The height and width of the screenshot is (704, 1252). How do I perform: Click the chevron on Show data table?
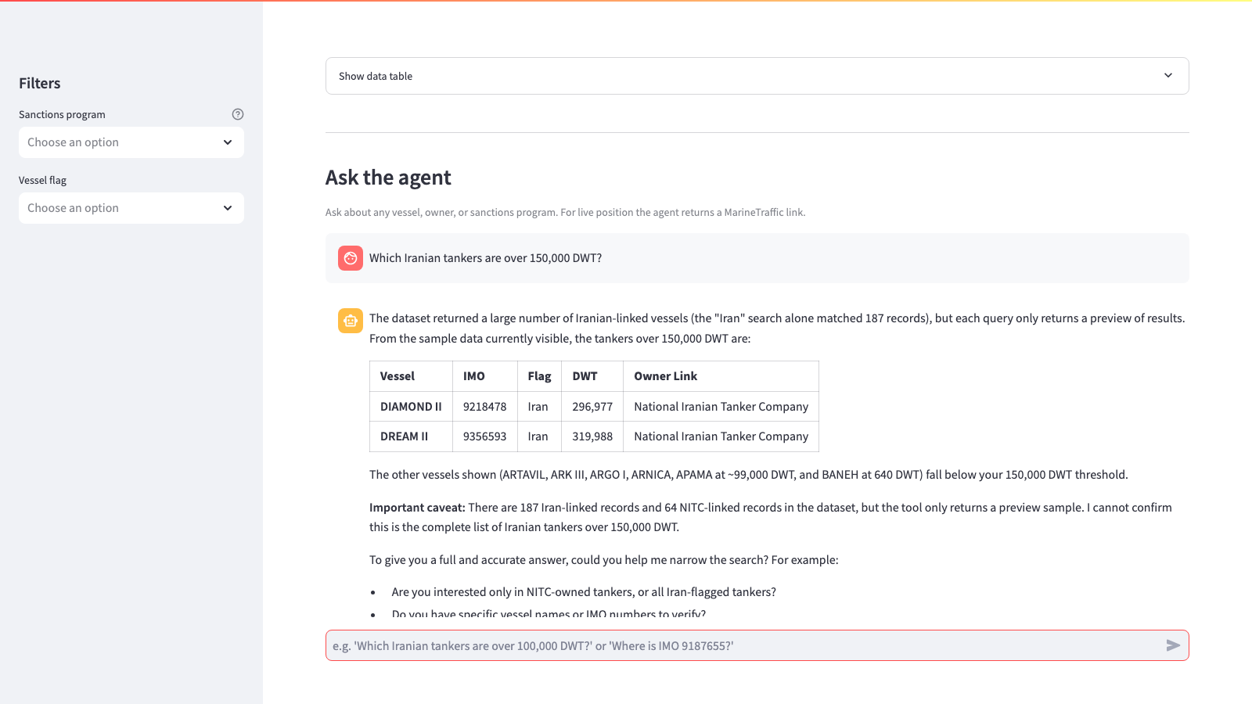click(1168, 76)
